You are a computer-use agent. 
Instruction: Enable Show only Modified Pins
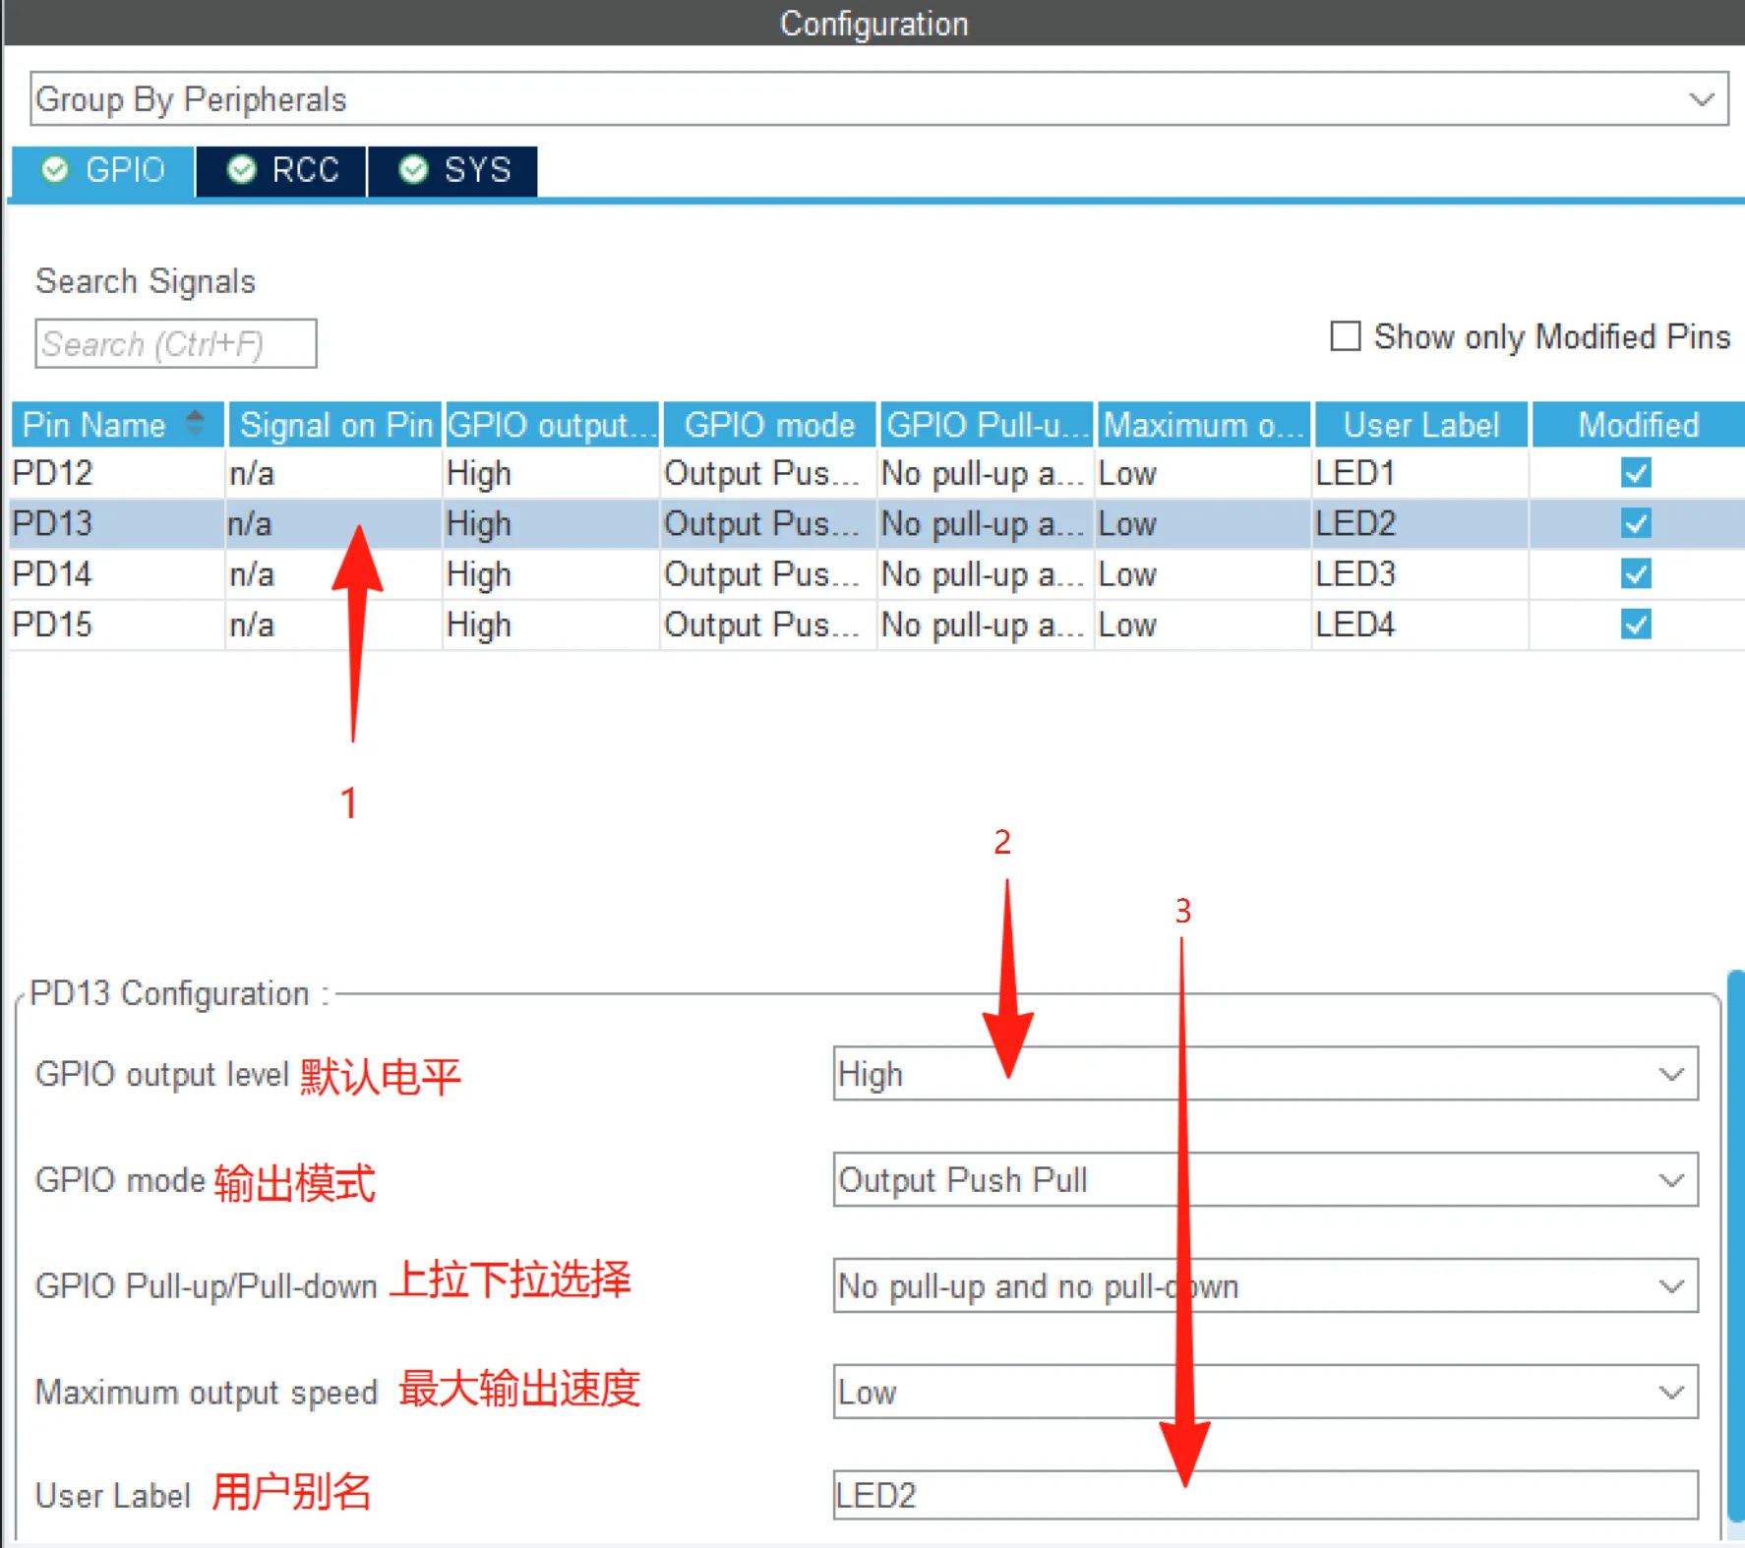[1345, 336]
